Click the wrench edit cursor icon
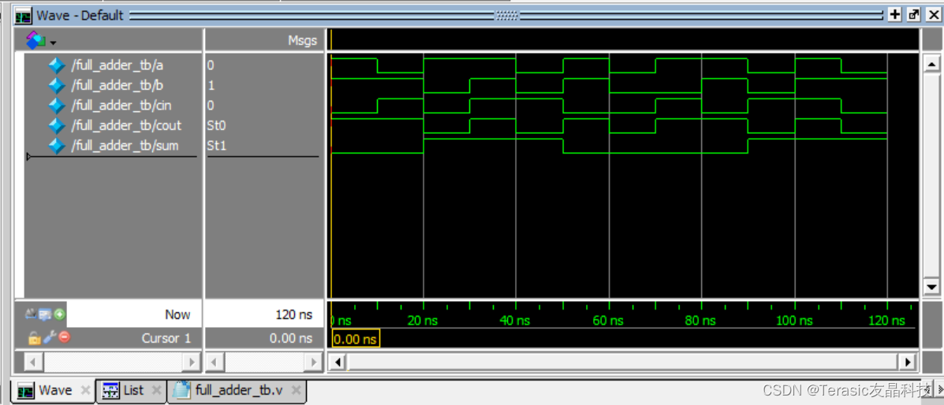The width and height of the screenshot is (944, 405). pos(51,337)
